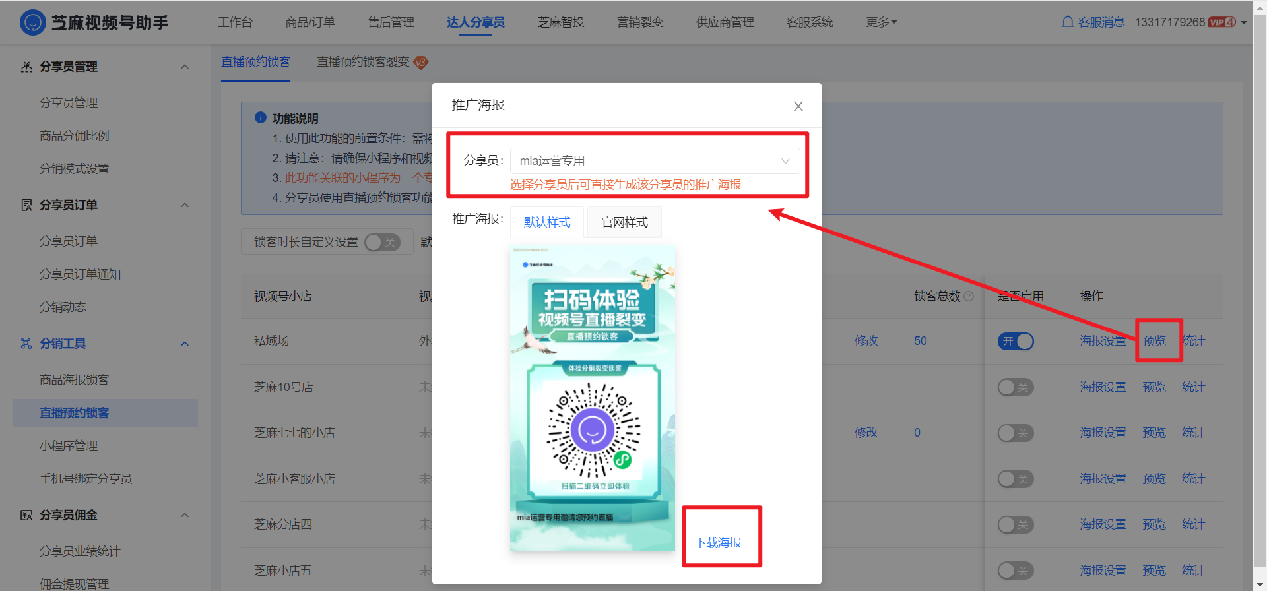Screen dimensions: 1267x591
Task: Open 工作台 in top navigation
Action: (x=236, y=22)
